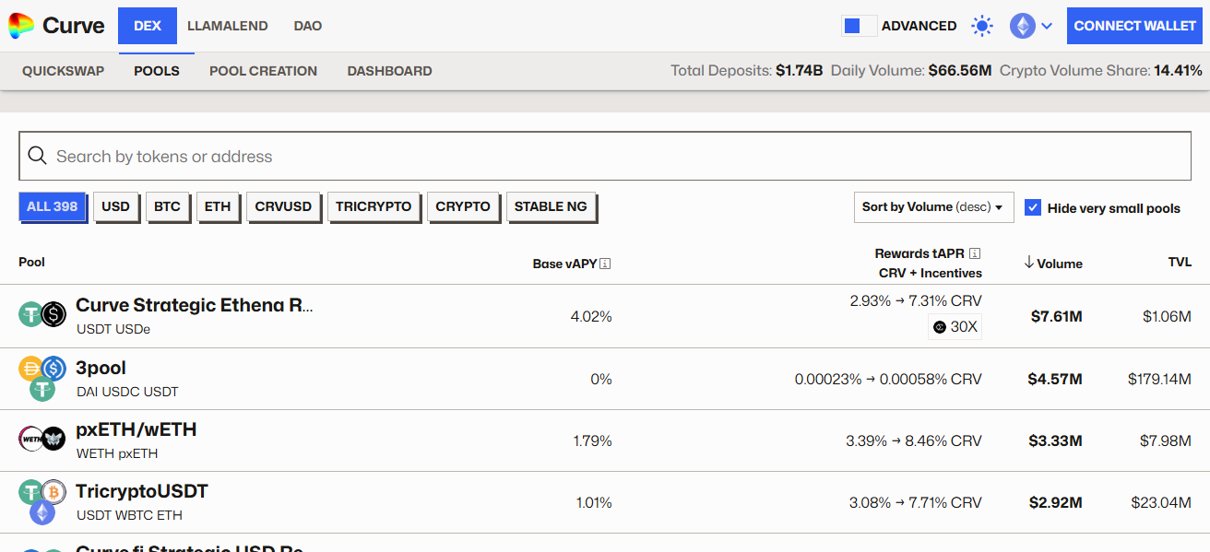This screenshot has width=1210, height=552.
Task: Click $2.92M volume in TricryptoUSDT row
Action: tap(1056, 503)
